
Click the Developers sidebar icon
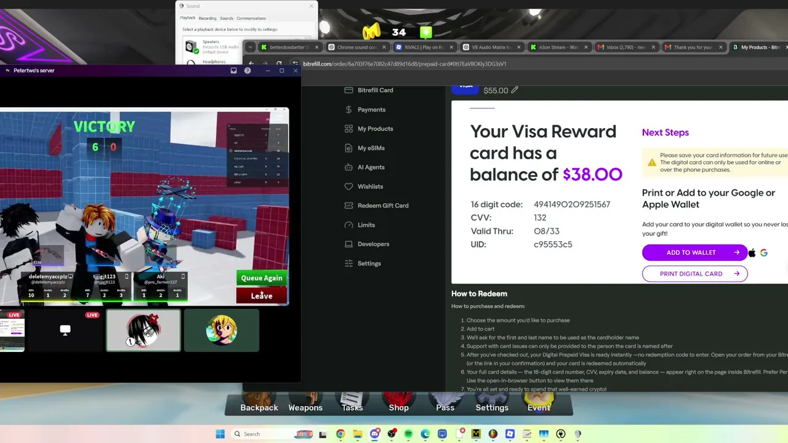(x=349, y=244)
